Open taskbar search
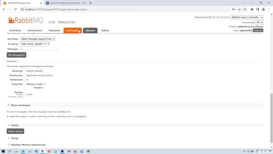The height and width of the screenshot is (154, 273). 9,151
